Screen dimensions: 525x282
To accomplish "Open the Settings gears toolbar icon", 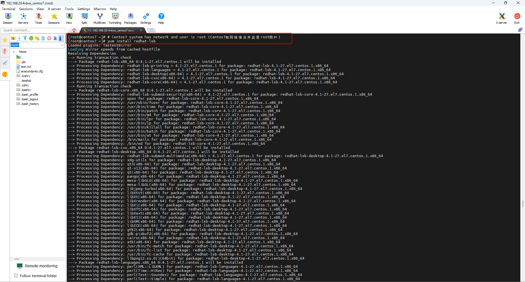I will coord(146,19).
